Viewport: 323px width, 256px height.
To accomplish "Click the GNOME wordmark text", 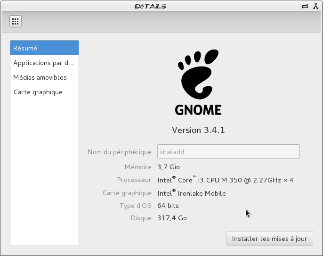I will pyautogui.click(x=198, y=110).
